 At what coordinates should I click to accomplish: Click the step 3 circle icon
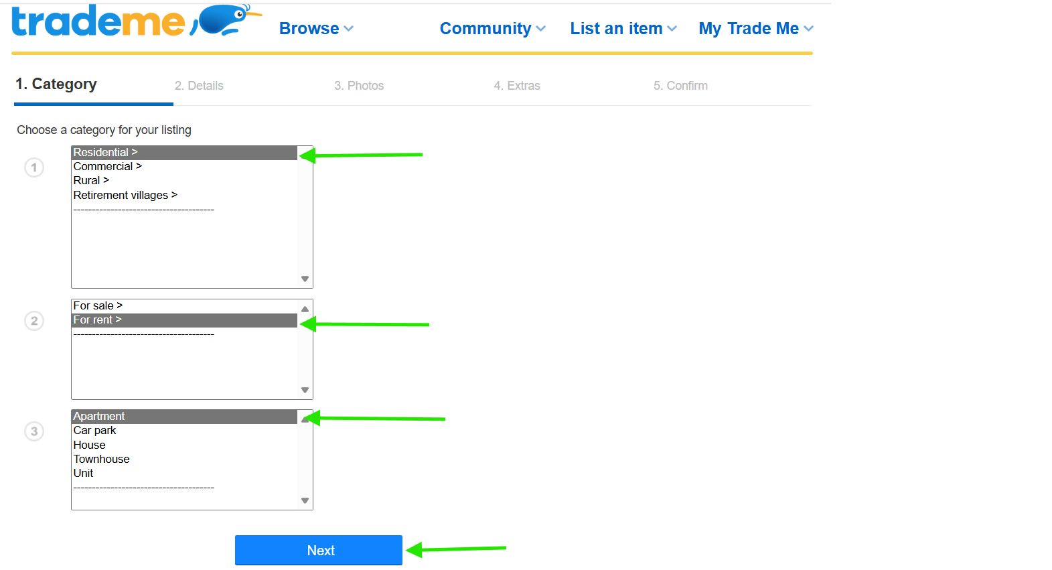click(x=34, y=431)
